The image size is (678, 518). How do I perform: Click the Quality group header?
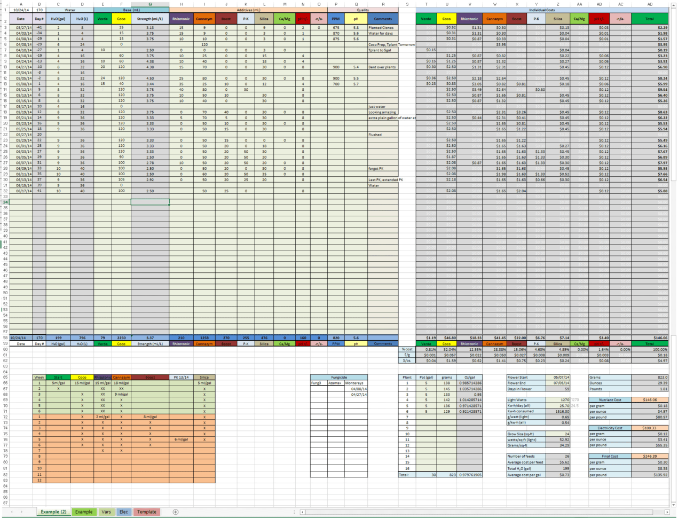[363, 10]
